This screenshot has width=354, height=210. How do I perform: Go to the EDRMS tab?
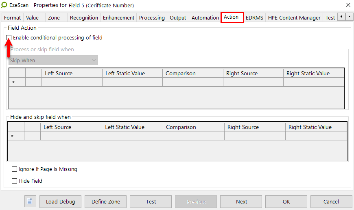click(x=254, y=17)
